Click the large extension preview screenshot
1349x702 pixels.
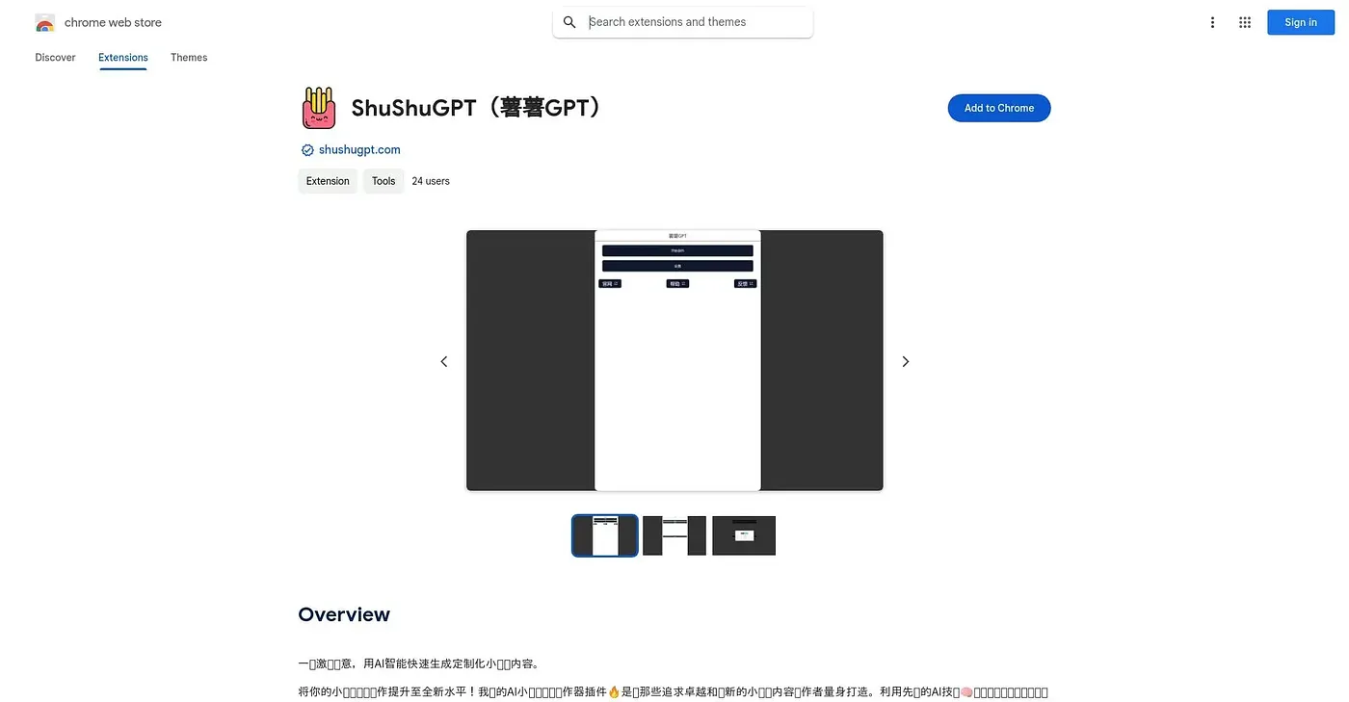(x=674, y=361)
